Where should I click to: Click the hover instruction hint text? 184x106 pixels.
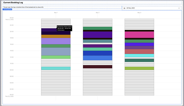click(23, 7)
